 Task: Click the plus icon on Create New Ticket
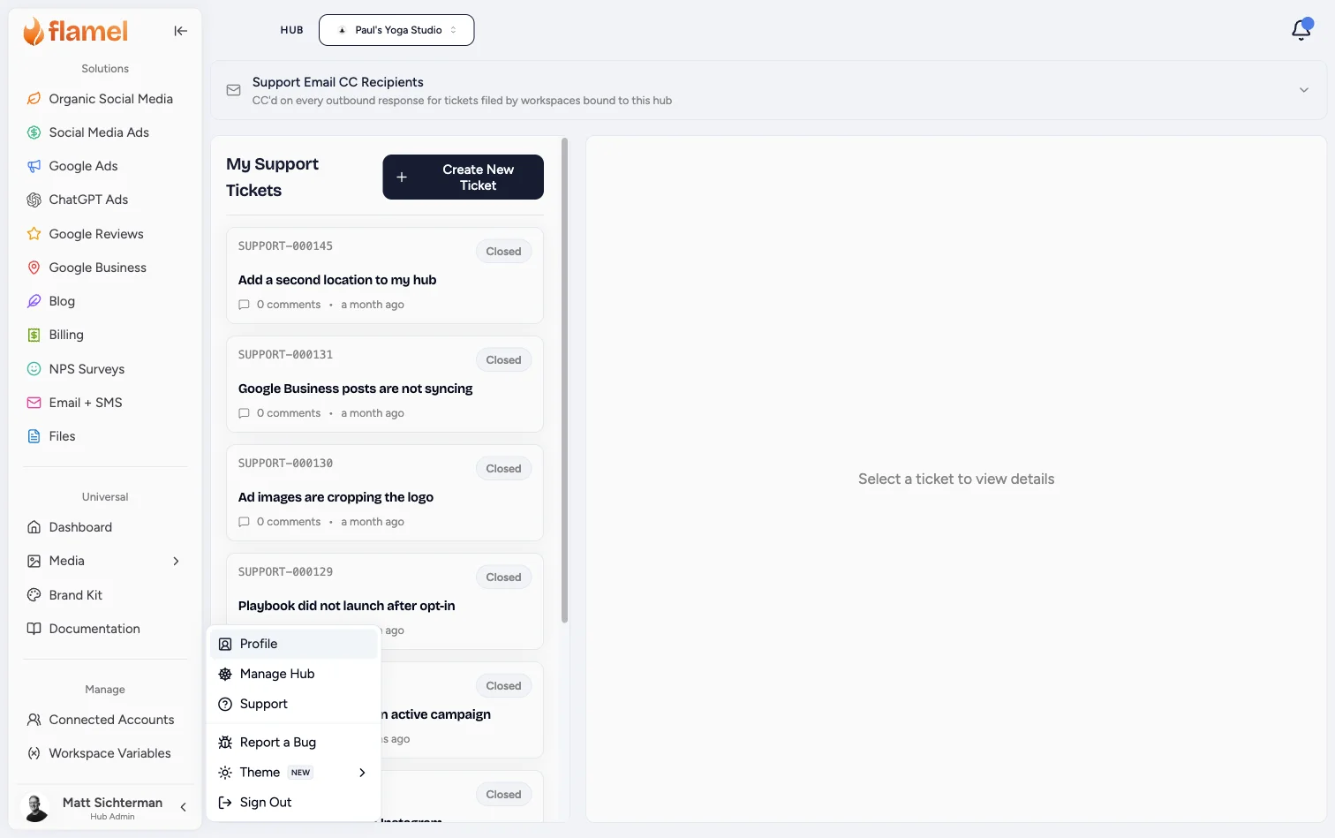point(402,177)
